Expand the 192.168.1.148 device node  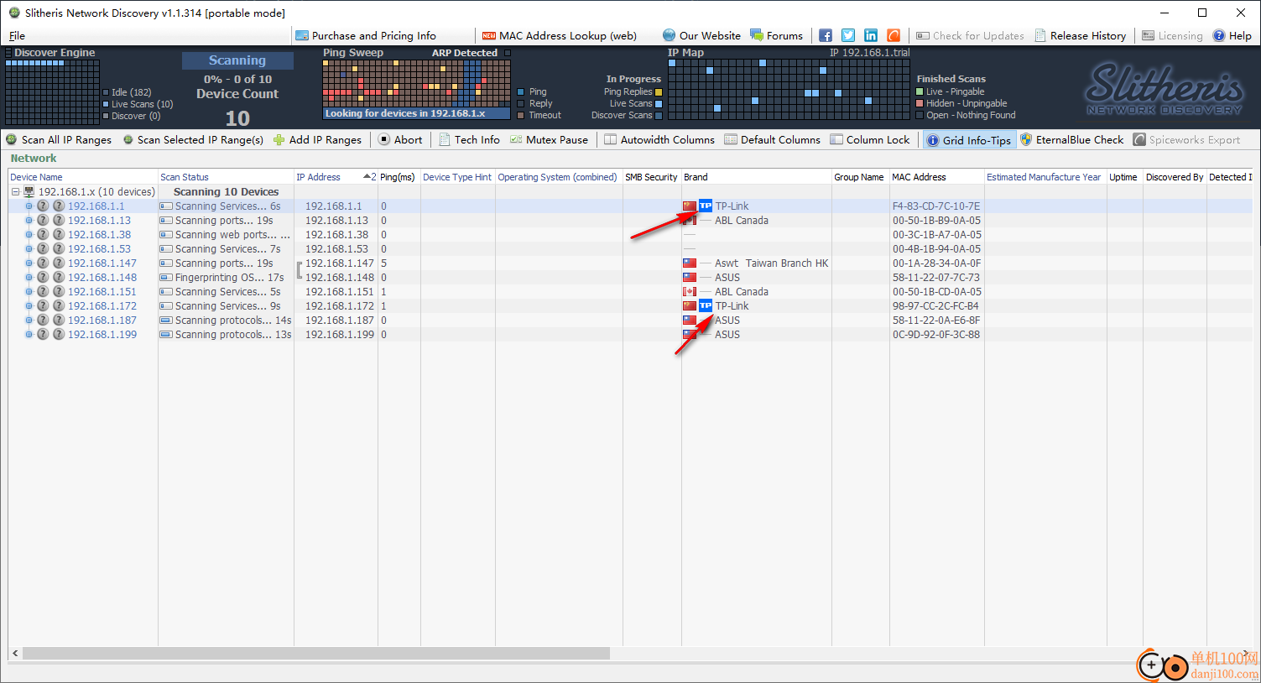point(29,278)
